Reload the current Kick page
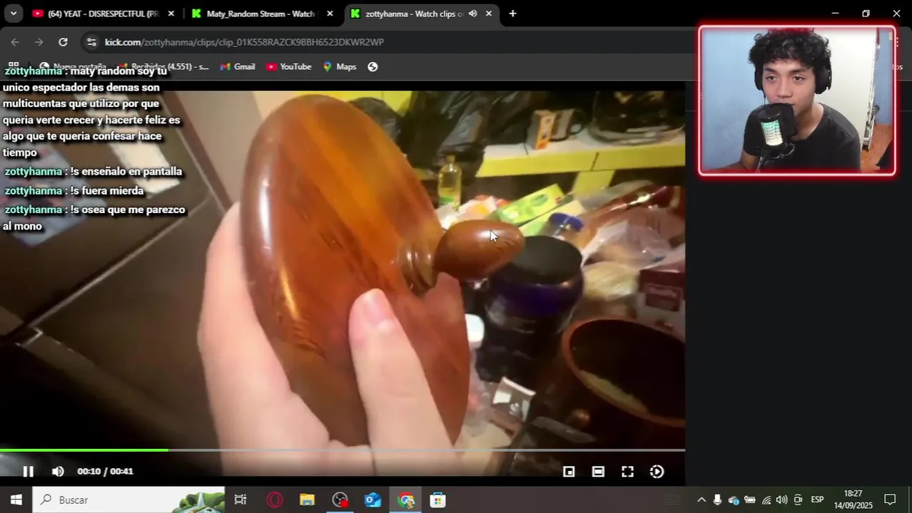Screen dimensions: 912x513 point(63,42)
